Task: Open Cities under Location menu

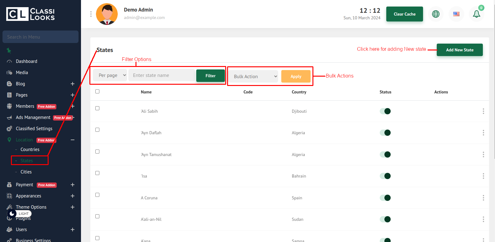Action: 26,172
